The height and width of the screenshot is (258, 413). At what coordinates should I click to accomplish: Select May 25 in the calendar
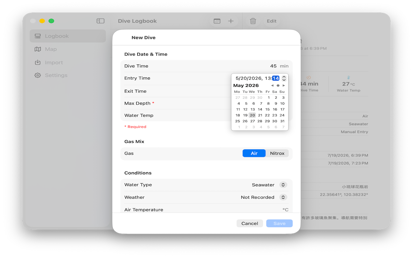click(x=237, y=121)
